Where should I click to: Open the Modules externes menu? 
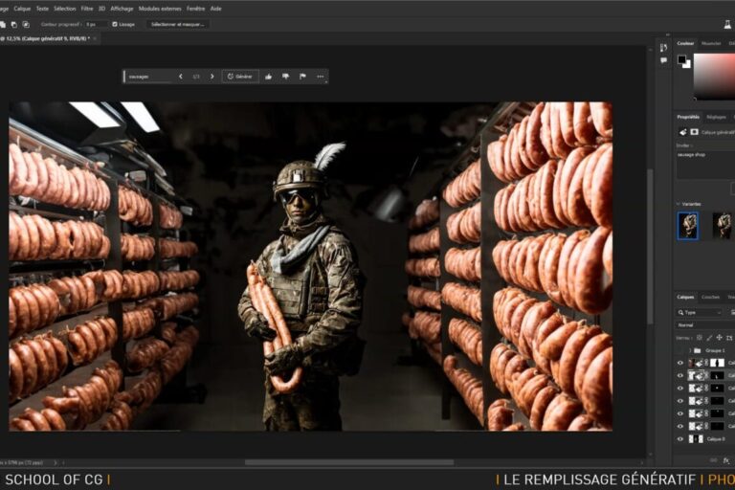click(160, 9)
